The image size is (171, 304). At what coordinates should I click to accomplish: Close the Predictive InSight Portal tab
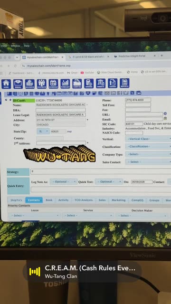click(154, 56)
